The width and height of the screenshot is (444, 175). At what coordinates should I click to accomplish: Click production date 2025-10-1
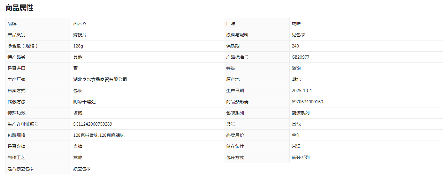pos(302,91)
